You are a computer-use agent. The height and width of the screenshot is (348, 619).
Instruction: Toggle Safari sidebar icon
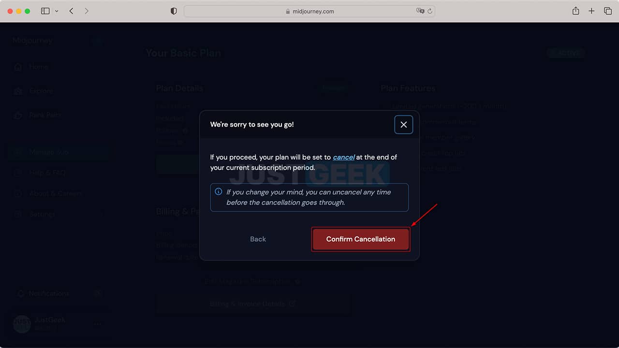point(45,11)
